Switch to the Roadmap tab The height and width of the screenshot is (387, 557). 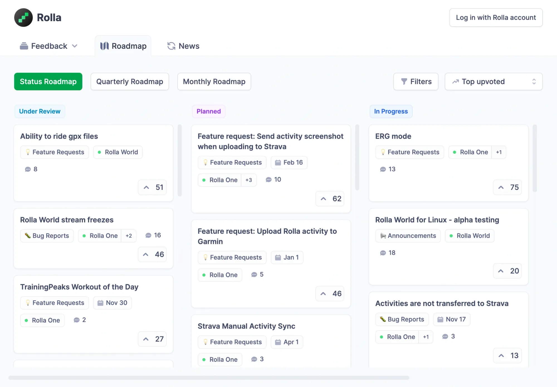123,46
